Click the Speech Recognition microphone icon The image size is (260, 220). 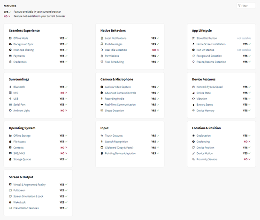coord(102,141)
